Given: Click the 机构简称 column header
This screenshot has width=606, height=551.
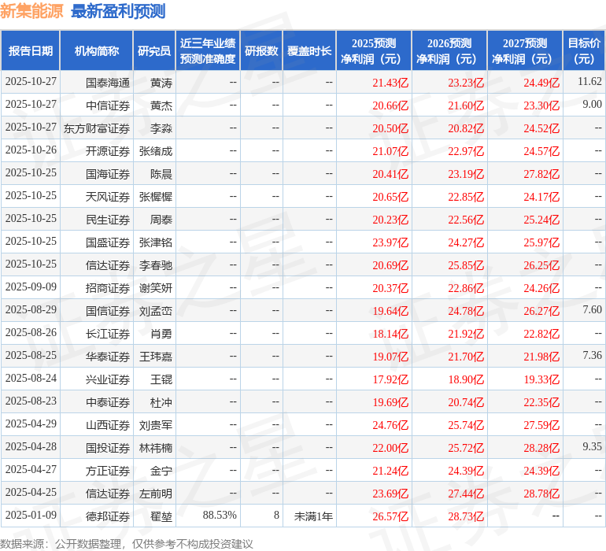Looking at the screenshot, I should pyautogui.click(x=96, y=51).
